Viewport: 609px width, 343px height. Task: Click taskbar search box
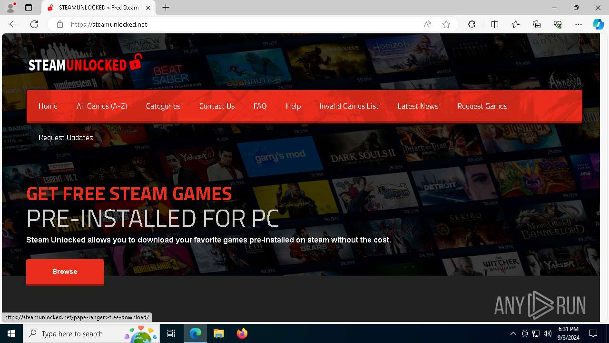pyautogui.click(x=91, y=333)
